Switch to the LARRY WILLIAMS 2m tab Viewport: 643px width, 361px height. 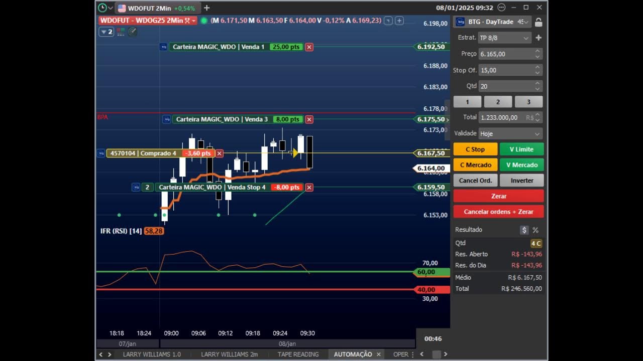coord(229,354)
